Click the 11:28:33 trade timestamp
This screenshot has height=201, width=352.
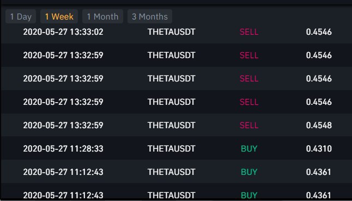[x=63, y=149]
